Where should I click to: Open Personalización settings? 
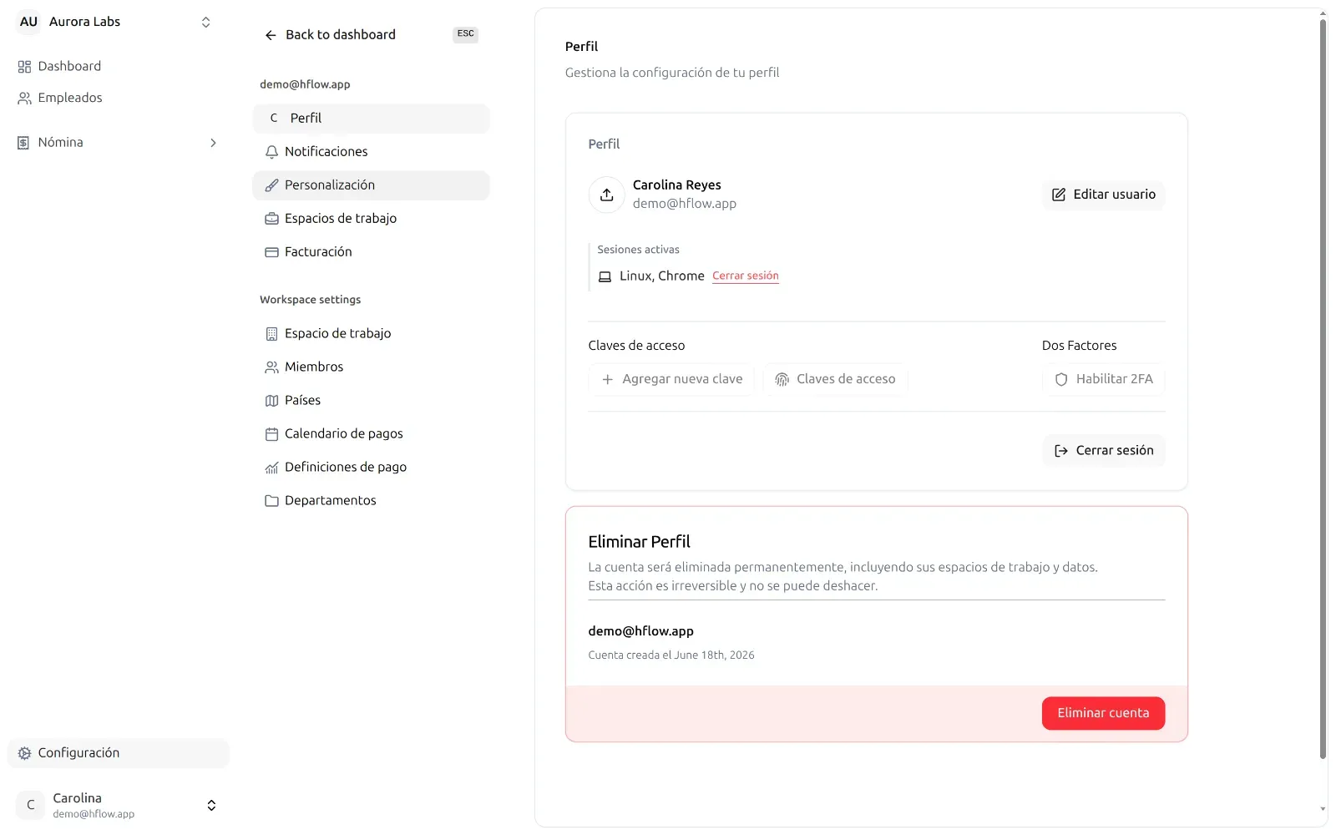point(371,185)
